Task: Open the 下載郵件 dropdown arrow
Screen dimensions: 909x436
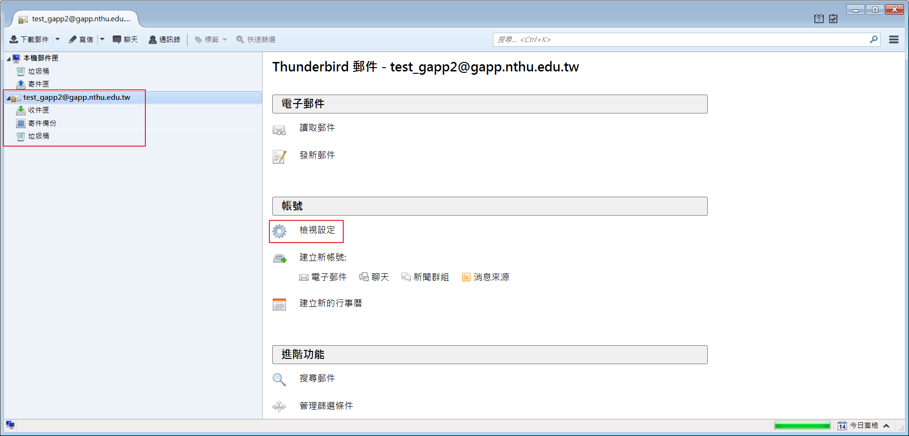Action: pyautogui.click(x=58, y=40)
